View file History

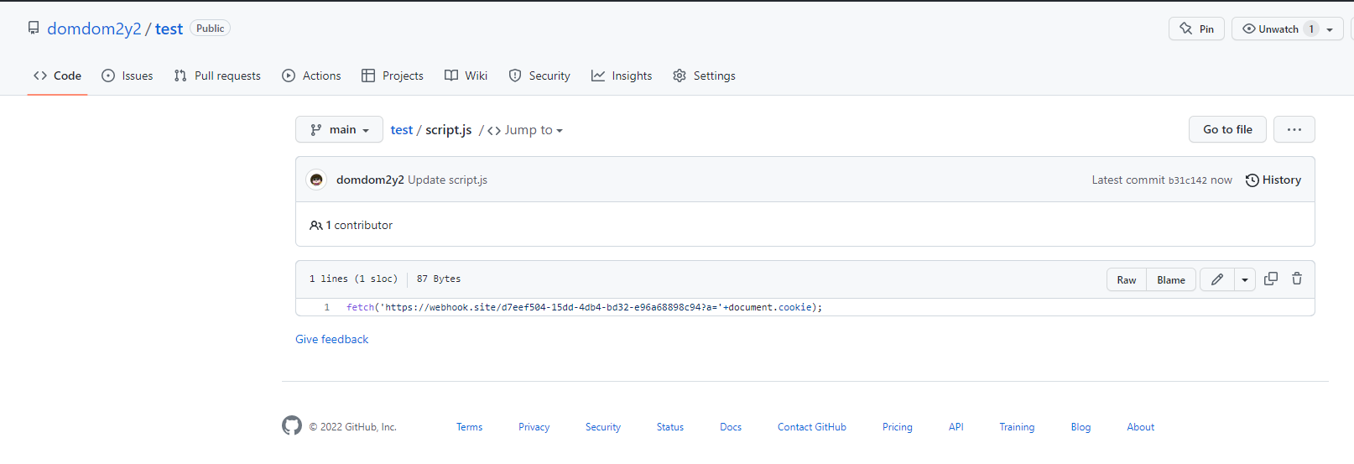pyautogui.click(x=1273, y=180)
